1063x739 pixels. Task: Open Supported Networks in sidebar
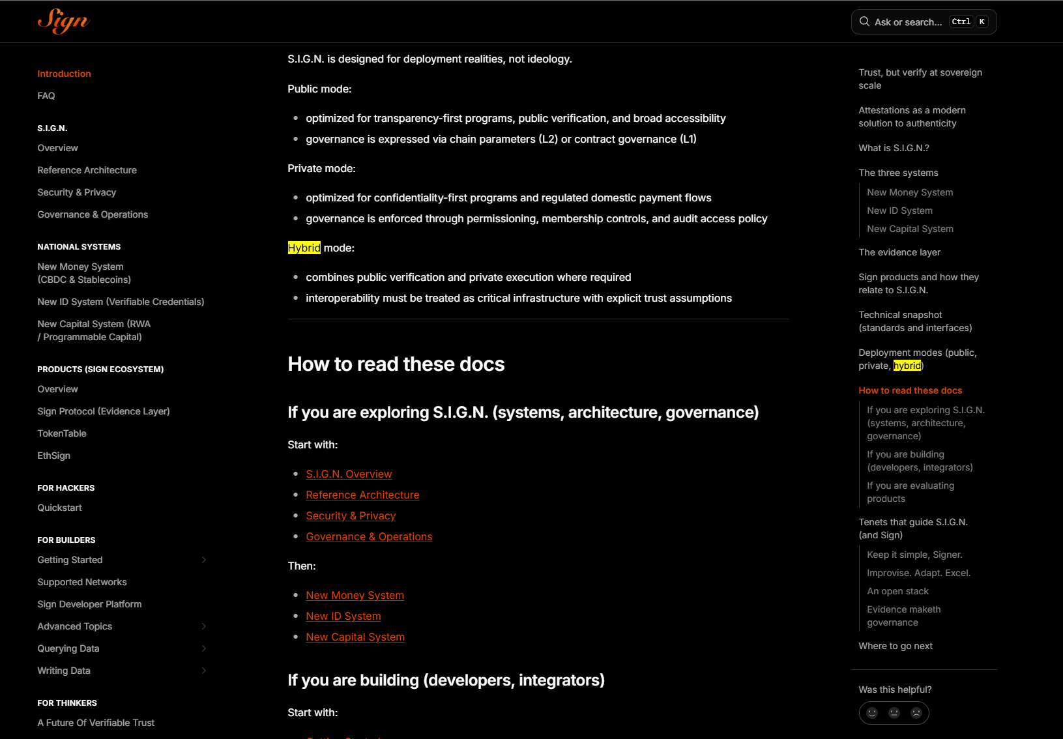[82, 582]
